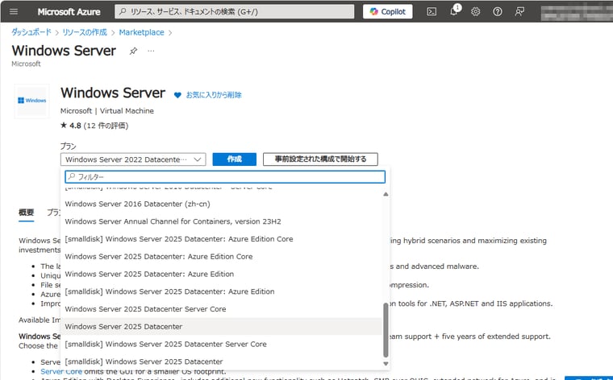Open the help question mark menu
613x380 pixels.
tap(498, 11)
